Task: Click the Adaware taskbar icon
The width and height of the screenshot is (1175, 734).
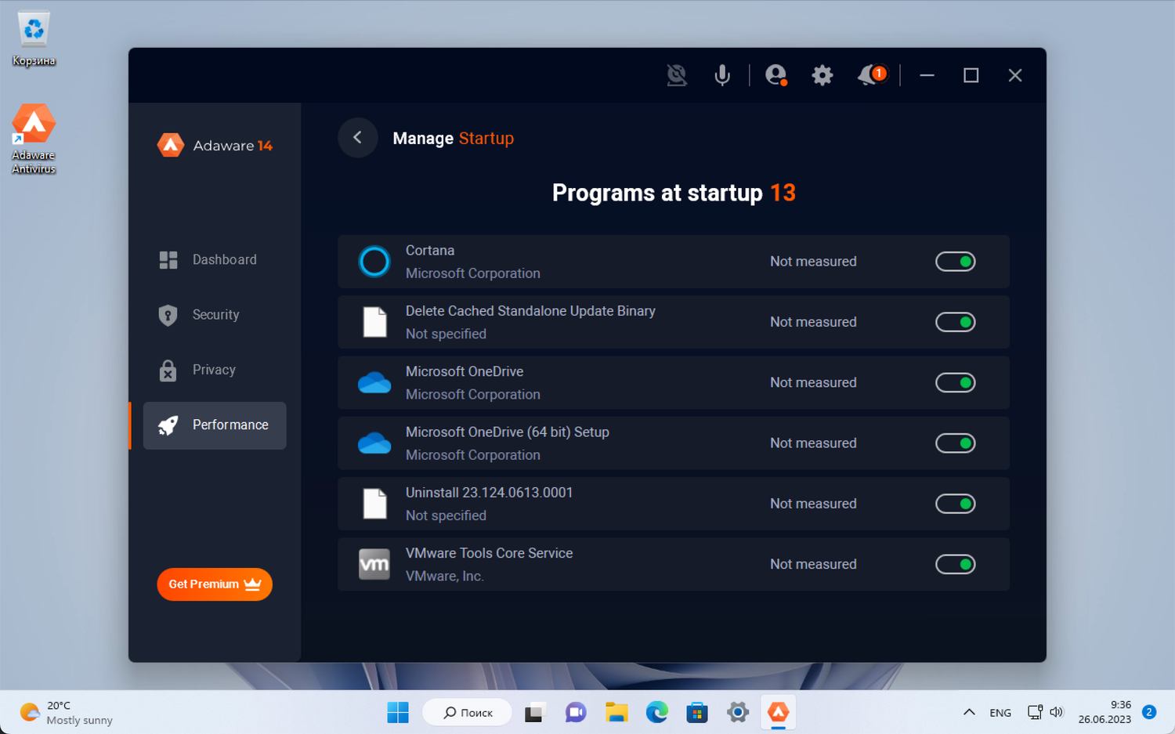Action: pos(779,713)
